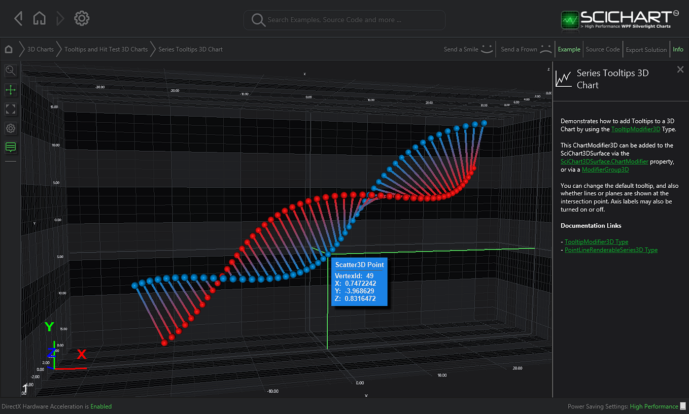The height and width of the screenshot is (414, 689).
Task: Activate the Pan tool with the four-arrow icon
Action: point(11,90)
